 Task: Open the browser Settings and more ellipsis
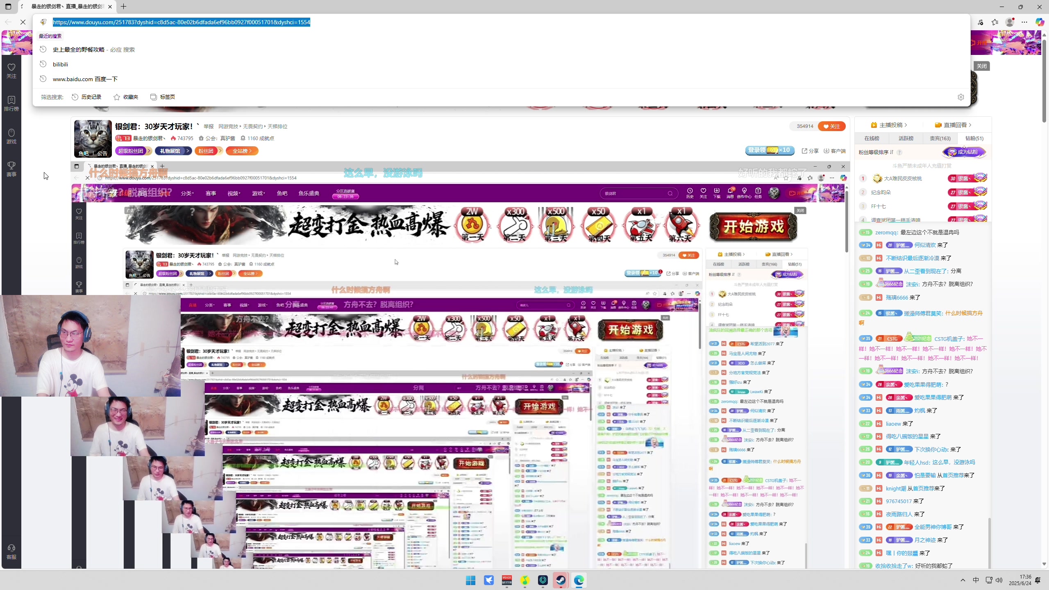1024,22
